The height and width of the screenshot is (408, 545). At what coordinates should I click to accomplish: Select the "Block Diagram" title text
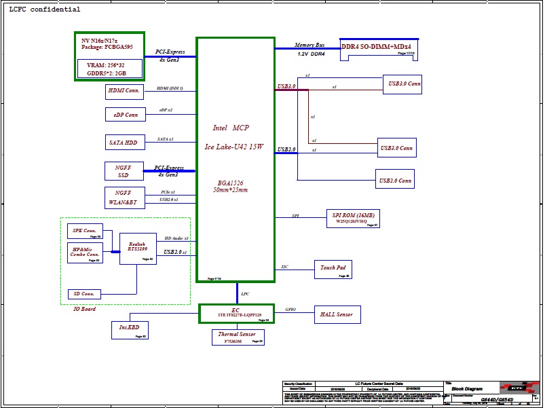pyautogui.click(x=467, y=388)
